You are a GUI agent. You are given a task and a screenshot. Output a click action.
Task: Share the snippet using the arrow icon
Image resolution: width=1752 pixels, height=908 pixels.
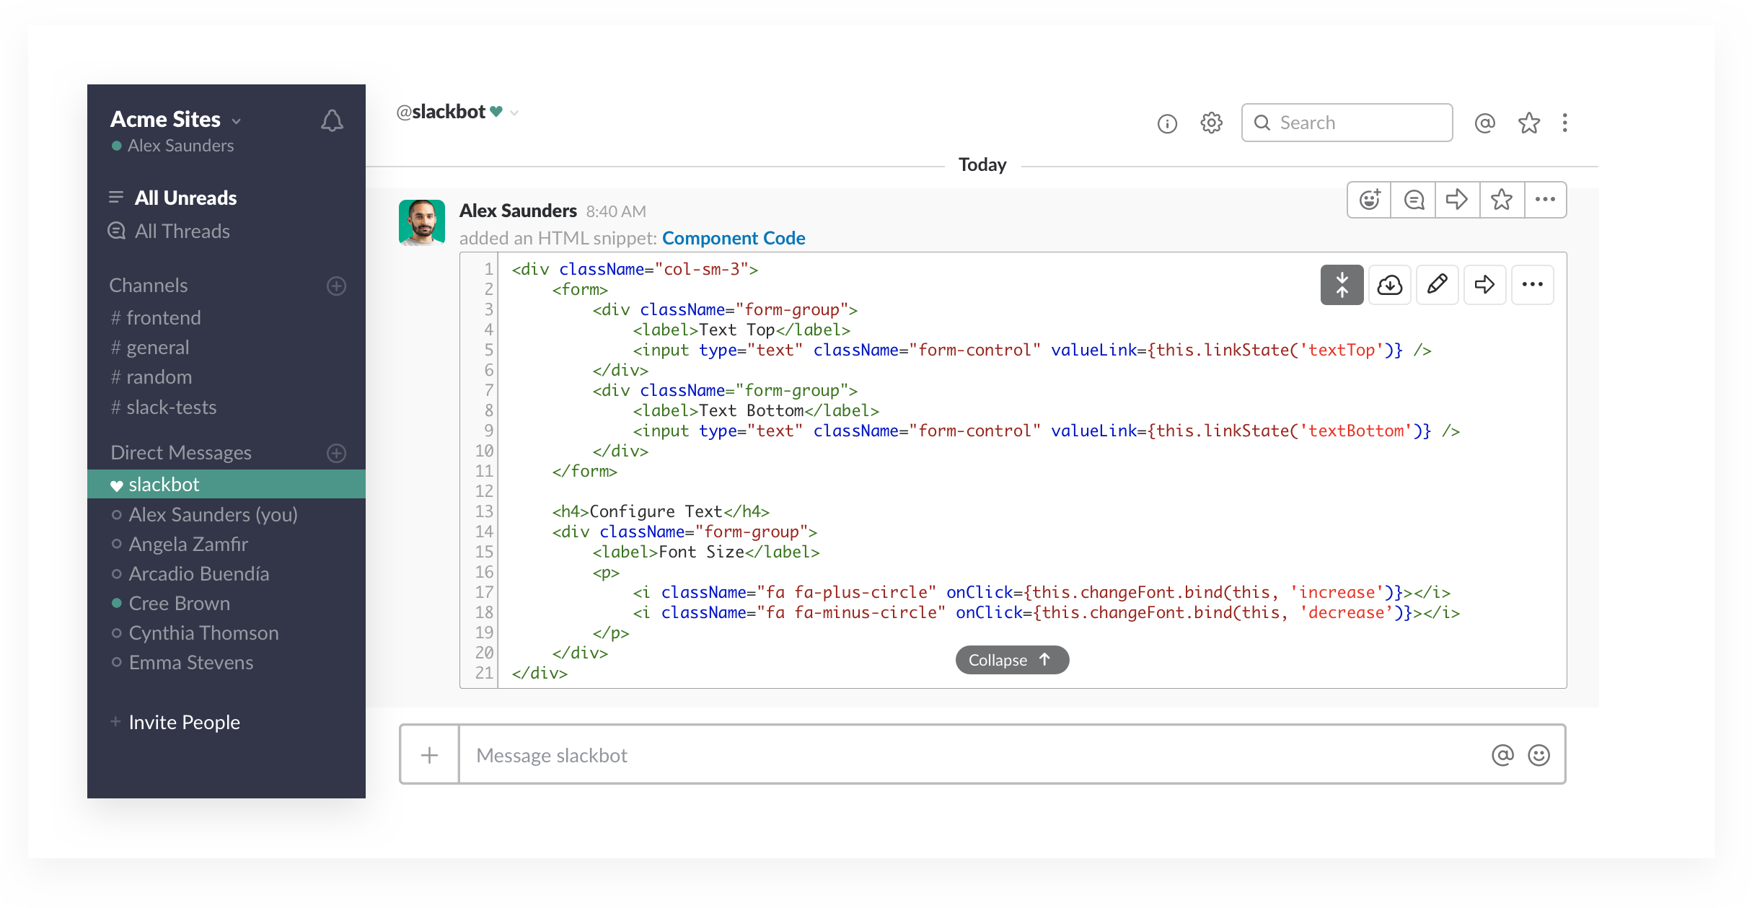(1485, 285)
